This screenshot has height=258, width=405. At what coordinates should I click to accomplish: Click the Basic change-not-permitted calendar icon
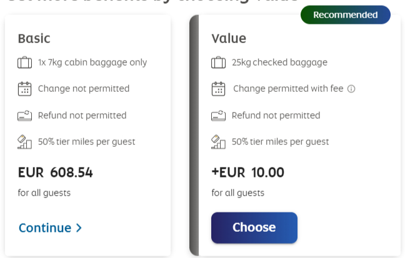tap(24, 89)
